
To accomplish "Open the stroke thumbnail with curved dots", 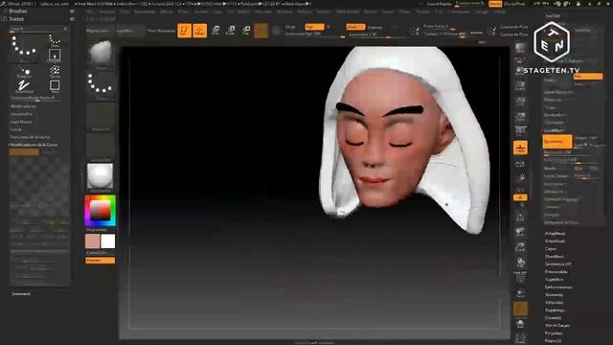I will point(100,85).
